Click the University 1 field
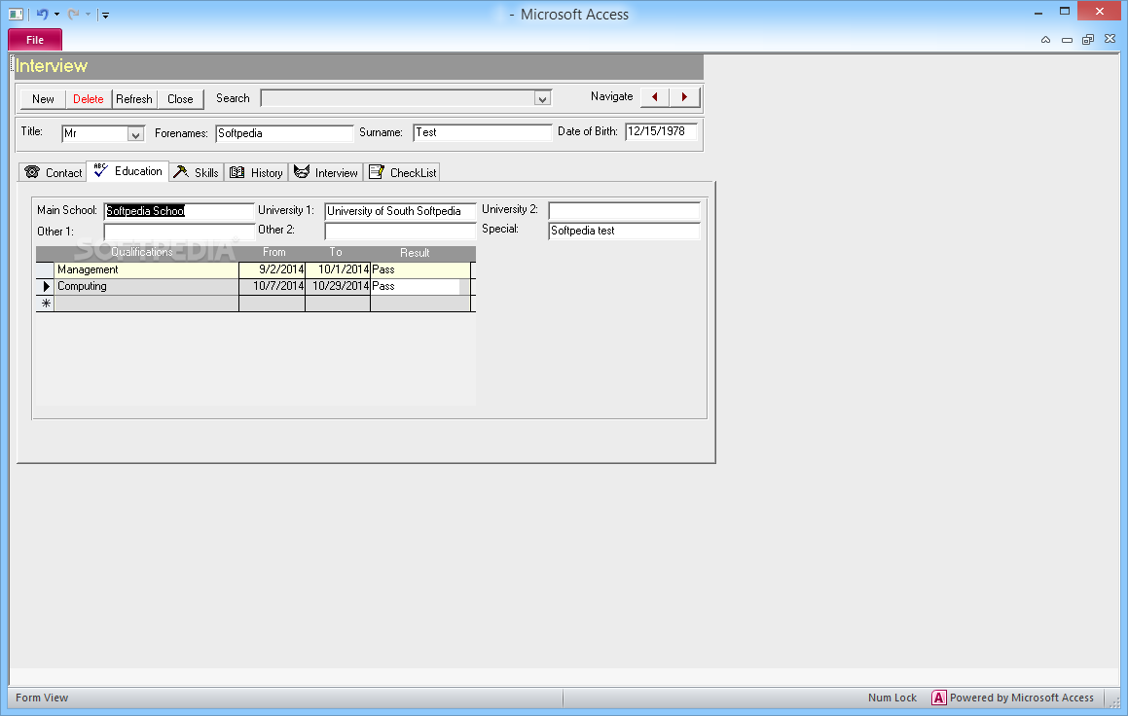The width and height of the screenshot is (1128, 716). [x=400, y=211]
